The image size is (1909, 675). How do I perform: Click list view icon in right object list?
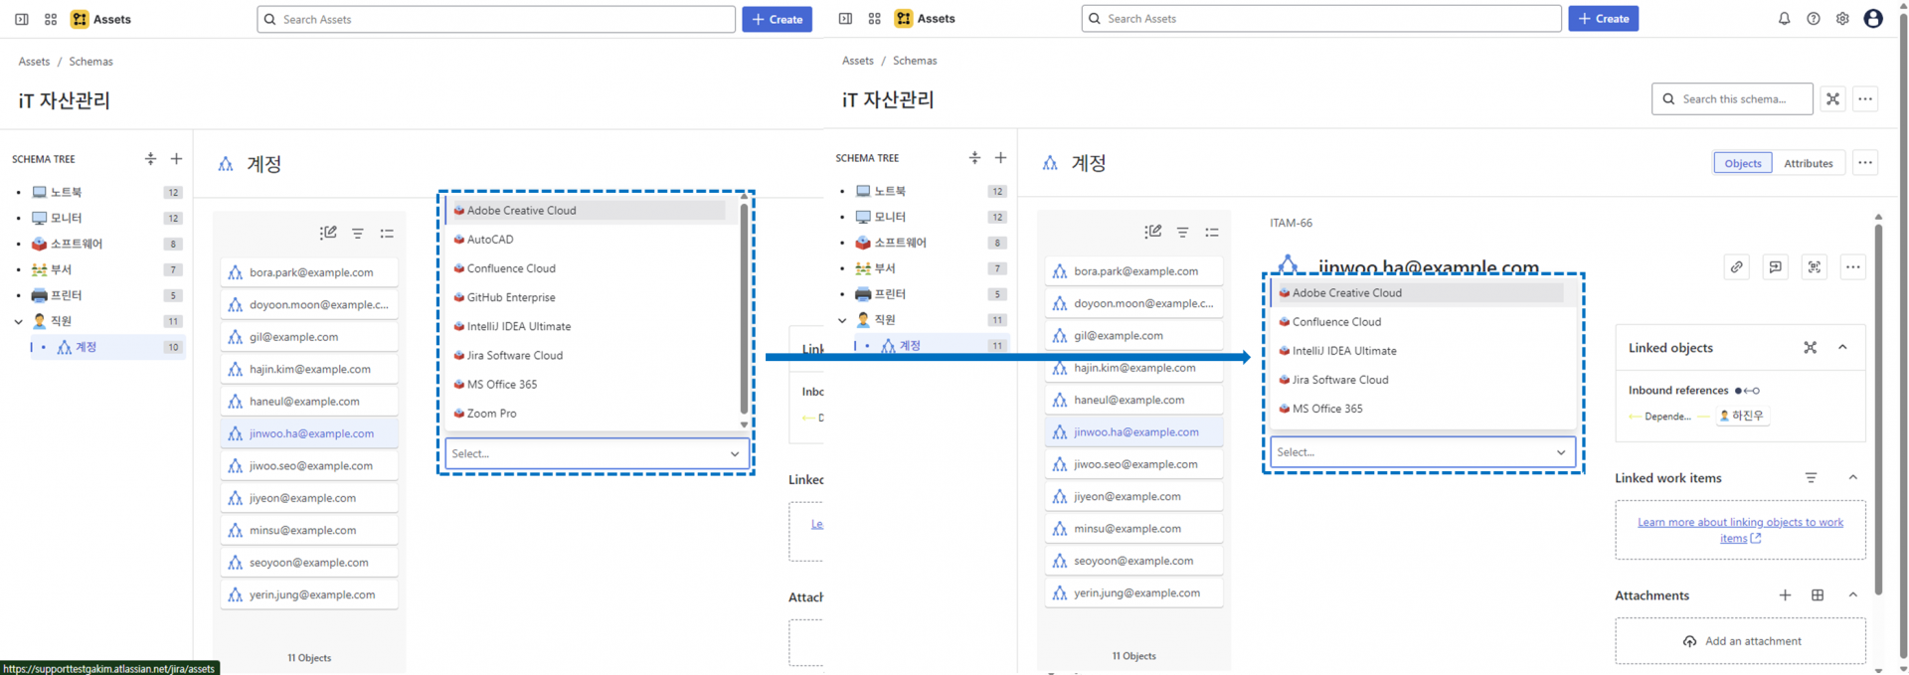tap(1212, 232)
